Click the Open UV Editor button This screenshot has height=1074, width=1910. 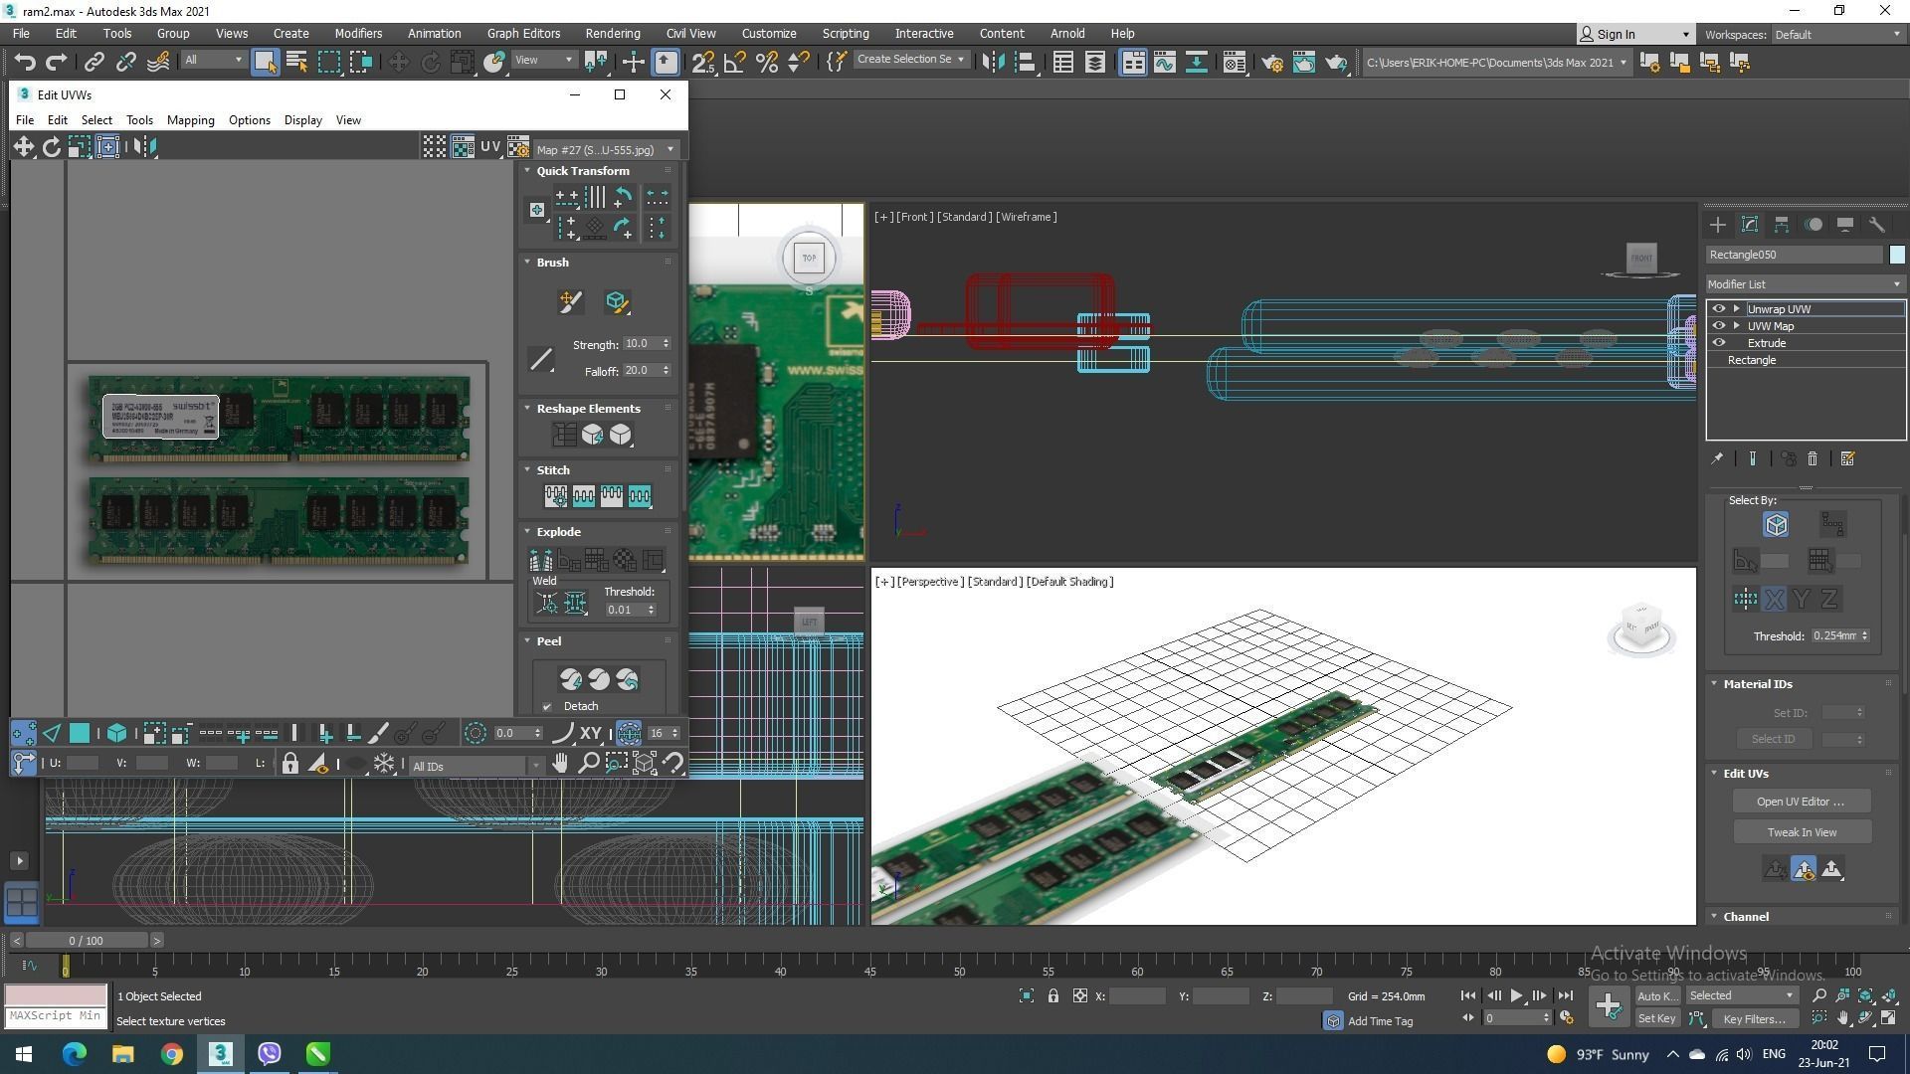1801,802
